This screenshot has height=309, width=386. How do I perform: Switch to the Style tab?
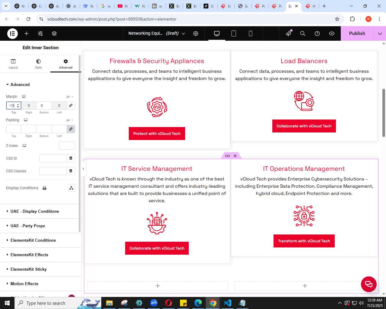click(x=38, y=64)
